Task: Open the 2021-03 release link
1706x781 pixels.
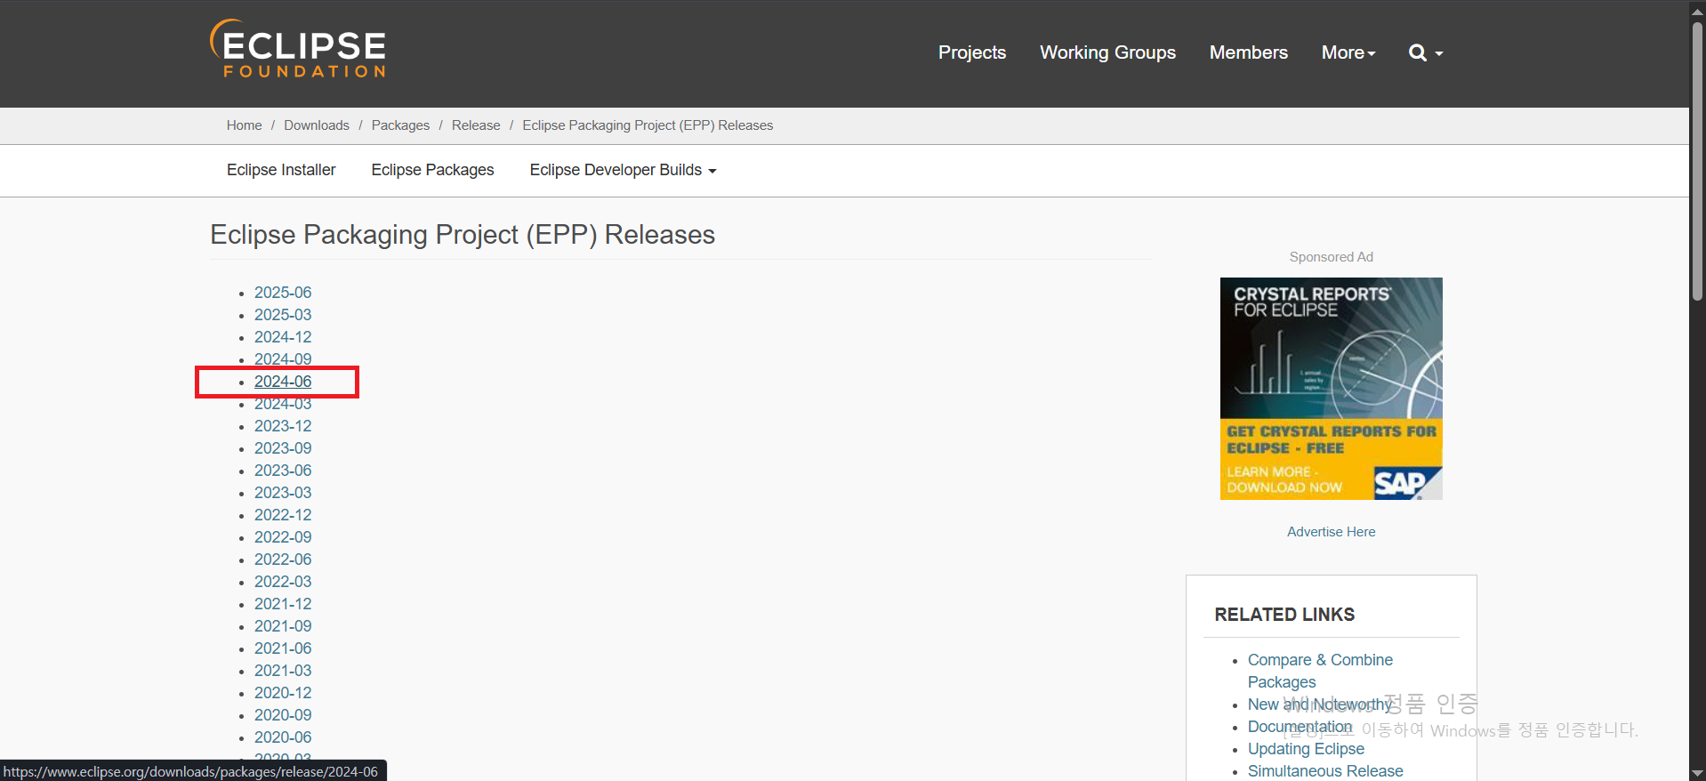Action: [x=283, y=671]
